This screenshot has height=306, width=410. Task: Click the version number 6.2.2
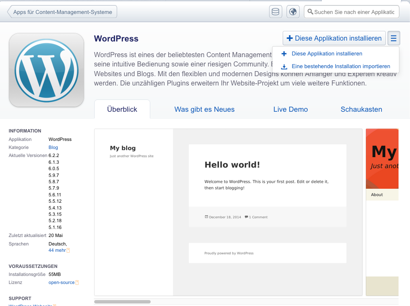54,156
